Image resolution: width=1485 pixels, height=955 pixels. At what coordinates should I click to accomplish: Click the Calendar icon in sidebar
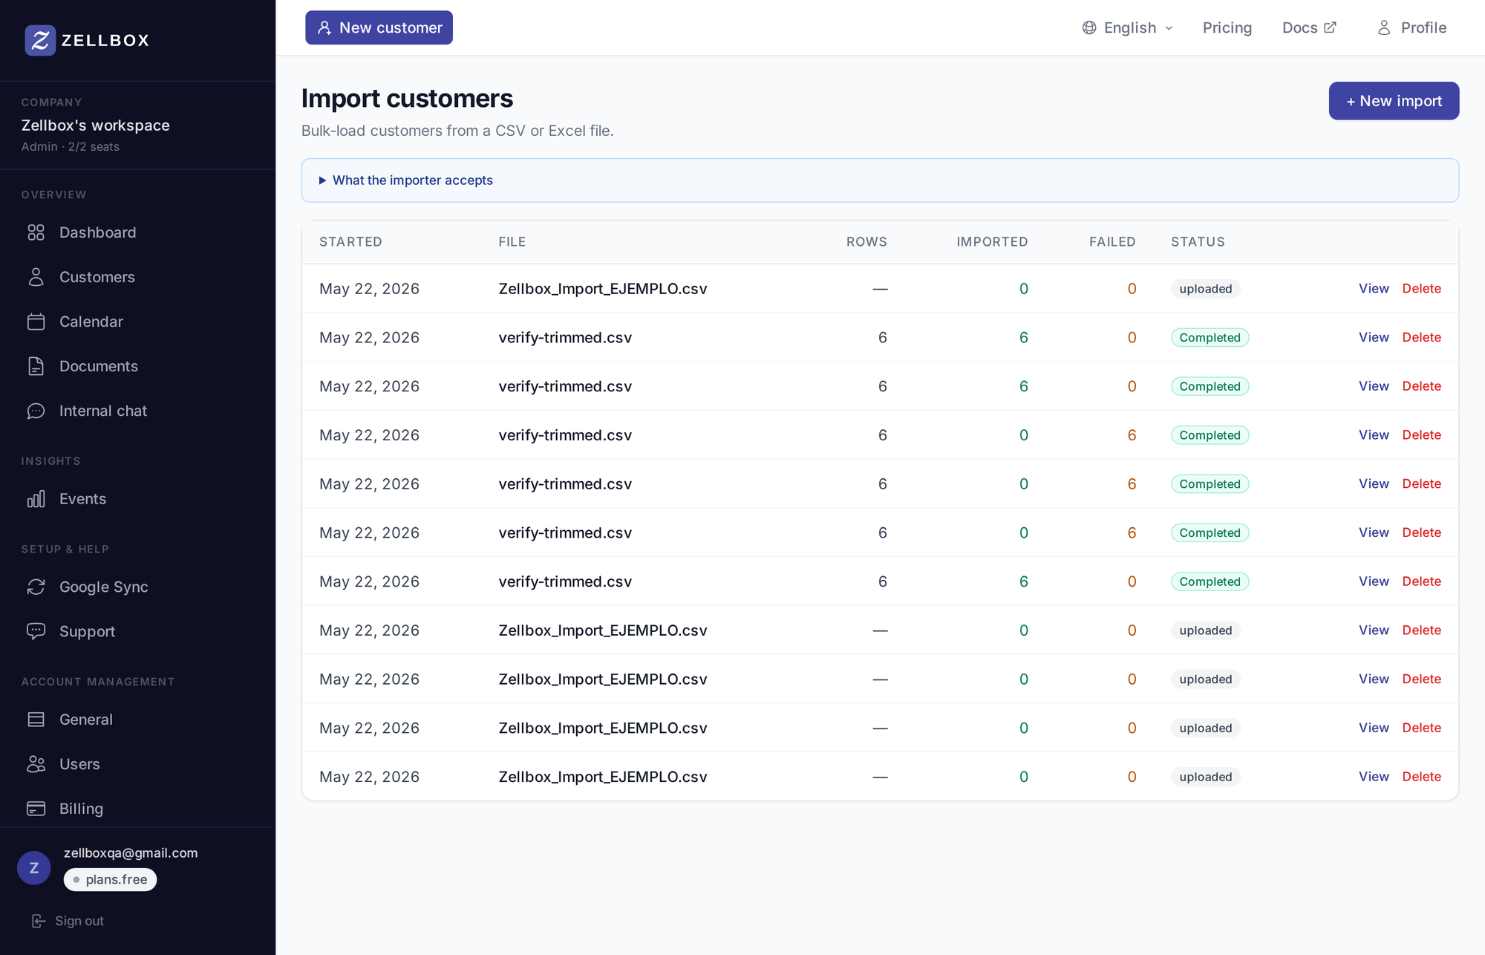coord(36,322)
